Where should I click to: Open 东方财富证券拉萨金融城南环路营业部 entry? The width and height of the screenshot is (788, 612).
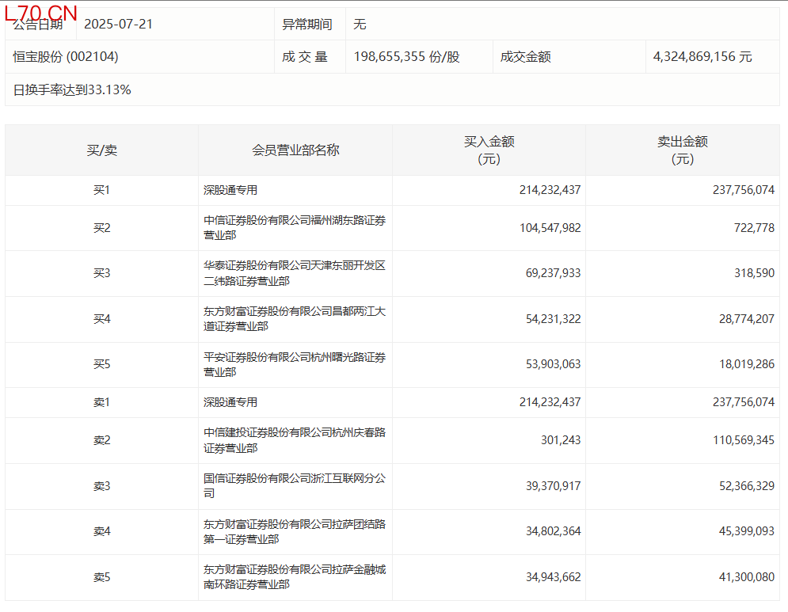[295, 577]
